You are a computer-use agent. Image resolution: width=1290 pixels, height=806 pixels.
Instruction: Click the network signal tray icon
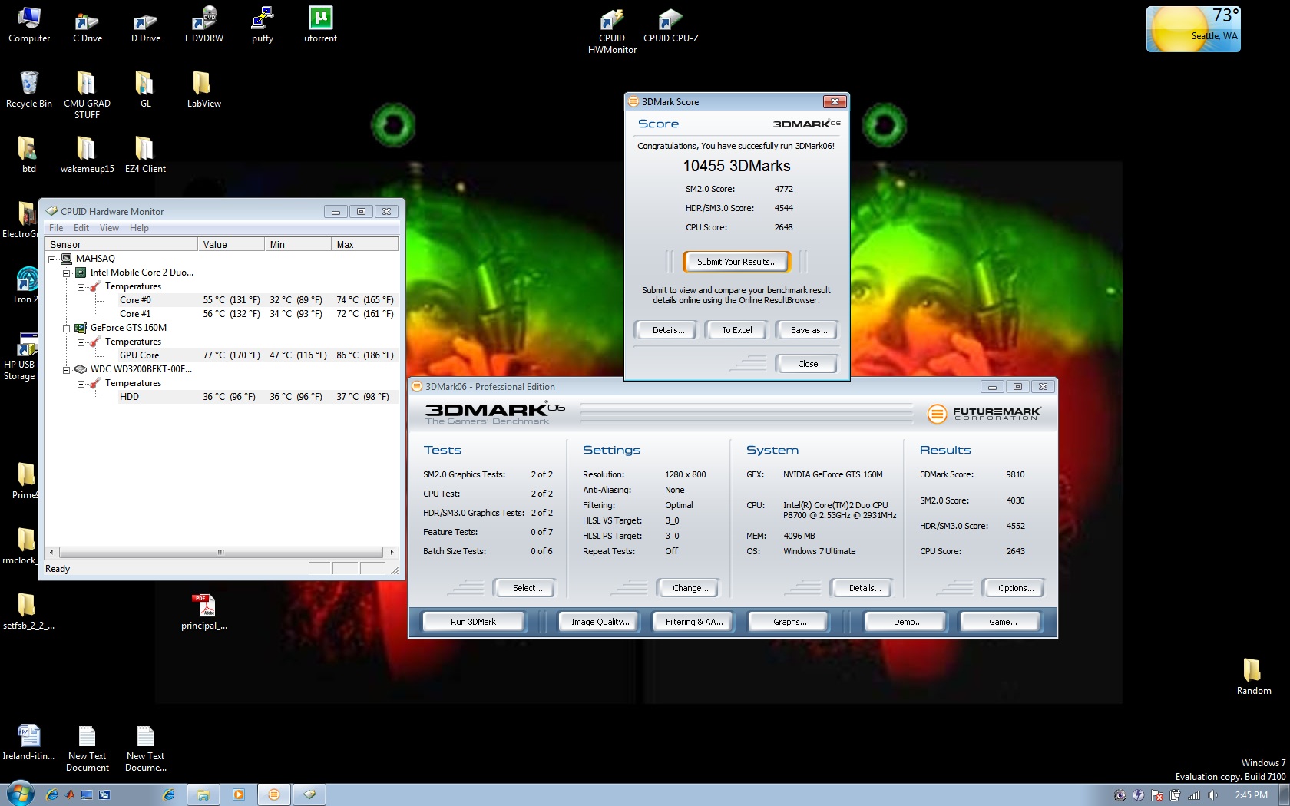[1194, 795]
